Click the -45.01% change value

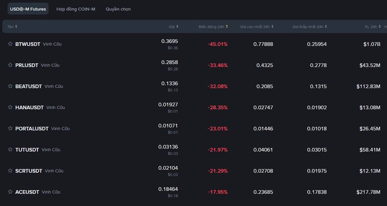[x=217, y=44]
